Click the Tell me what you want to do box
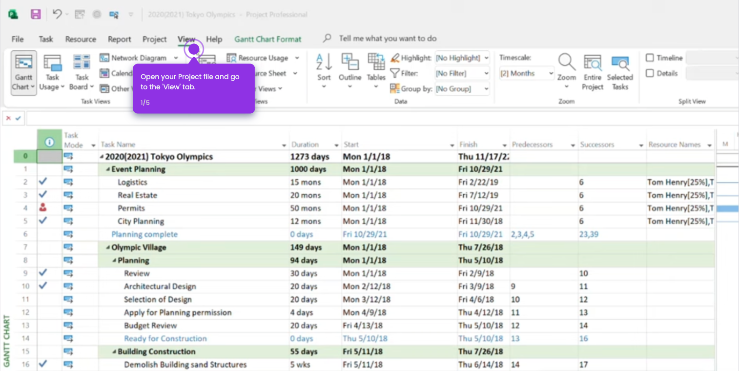The width and height of the screenshot is (739, 371). tap(388, 38)
